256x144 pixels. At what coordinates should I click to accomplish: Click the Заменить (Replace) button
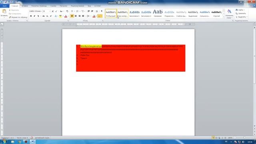[241, 14]
